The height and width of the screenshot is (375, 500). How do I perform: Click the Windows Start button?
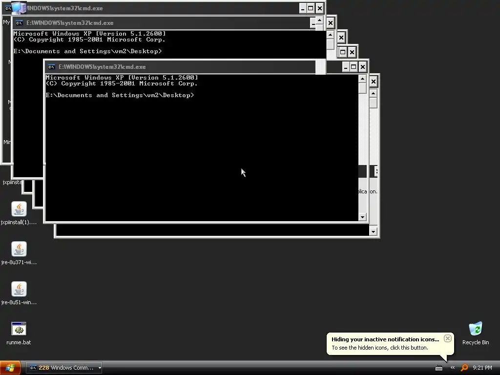click(x=10, y=368)
